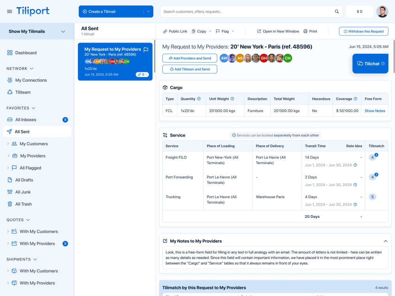The height and width of the screenshot is (296, 395).
Task: Click Freight FILO Tilimatch badge 4
Action: click(372, 157)
